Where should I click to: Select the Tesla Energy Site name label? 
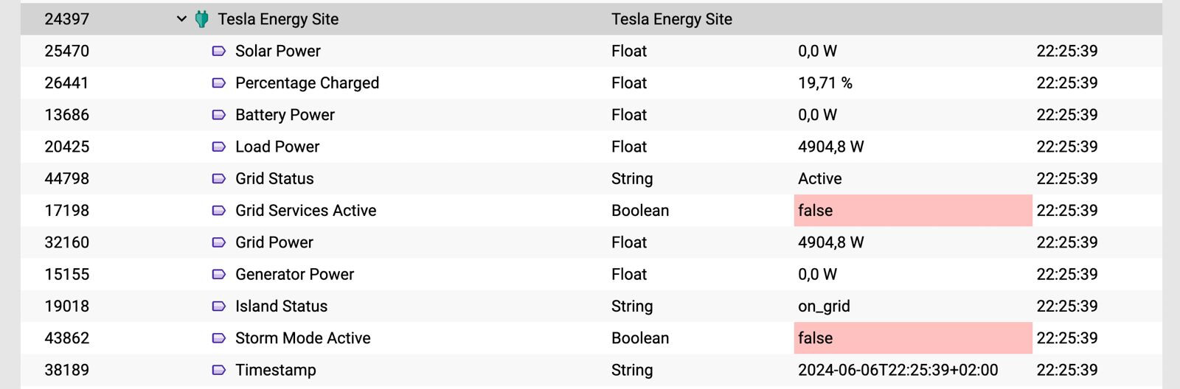[278, 19]
